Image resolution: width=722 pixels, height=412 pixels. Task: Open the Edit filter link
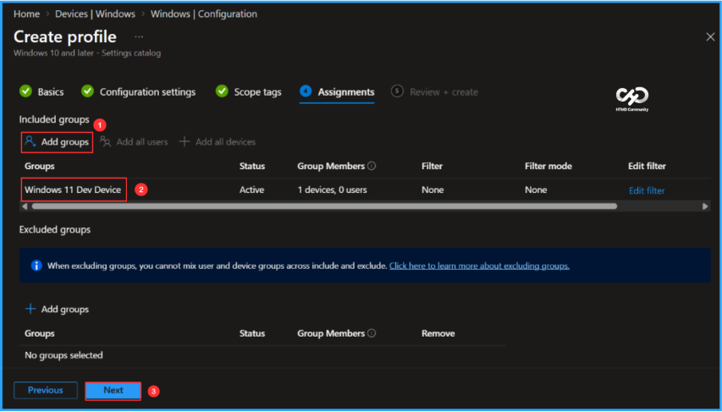point(647,190)
